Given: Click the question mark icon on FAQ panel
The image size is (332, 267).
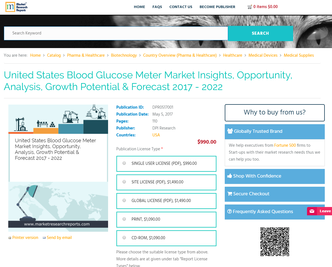Looking at the screenshot, I should click(229, 211).
